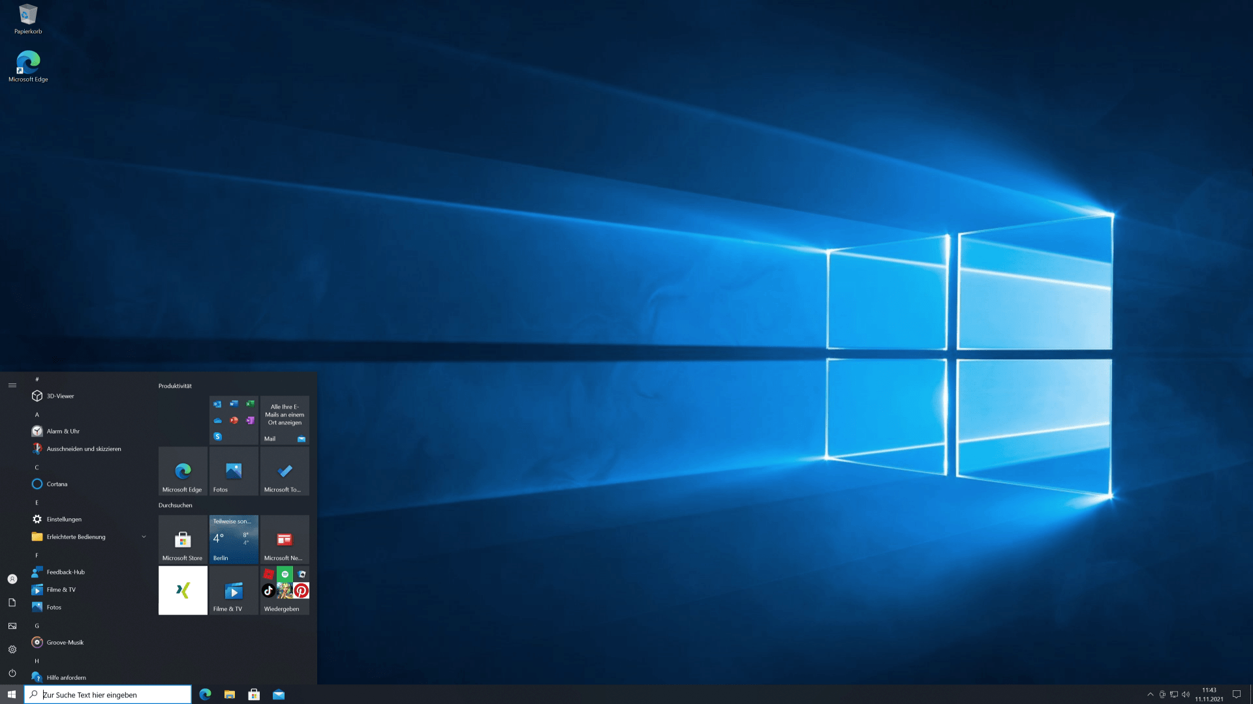Viewport: 1253px width, 704px height.
Task: Open File Explorer from the taskbar
Action: [230, 694]
